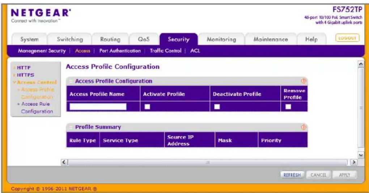Screen dimensions: 369x193
Task: Check the Activate Profile checkbox
Action: (x=147, y=106)
